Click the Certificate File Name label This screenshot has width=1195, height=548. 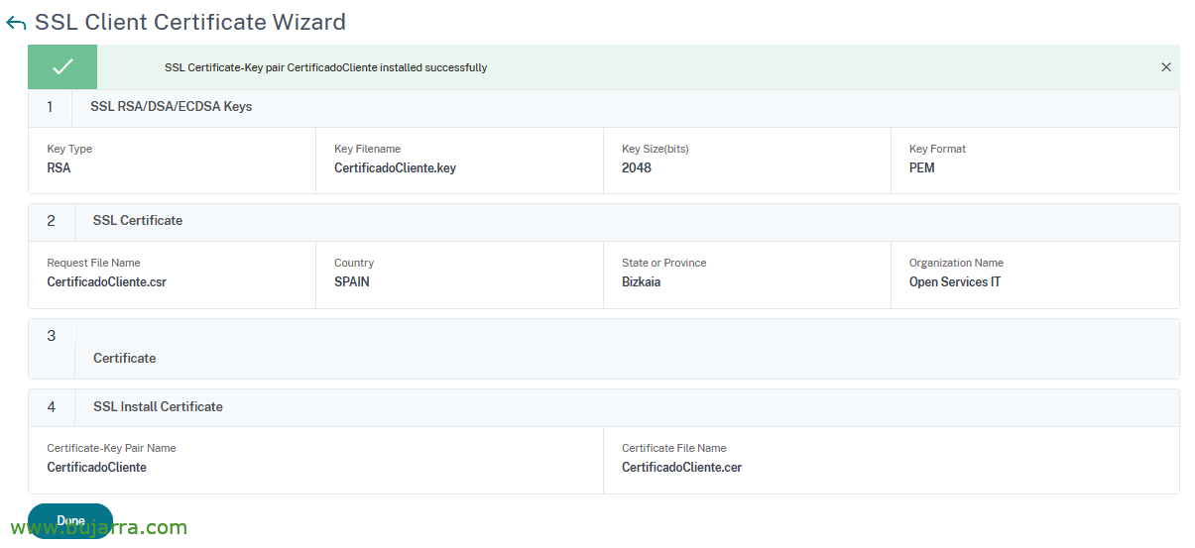(674, 449)
